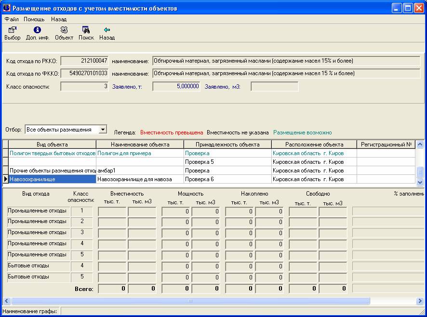Go back with Назад arrow icon

point(107,30)
